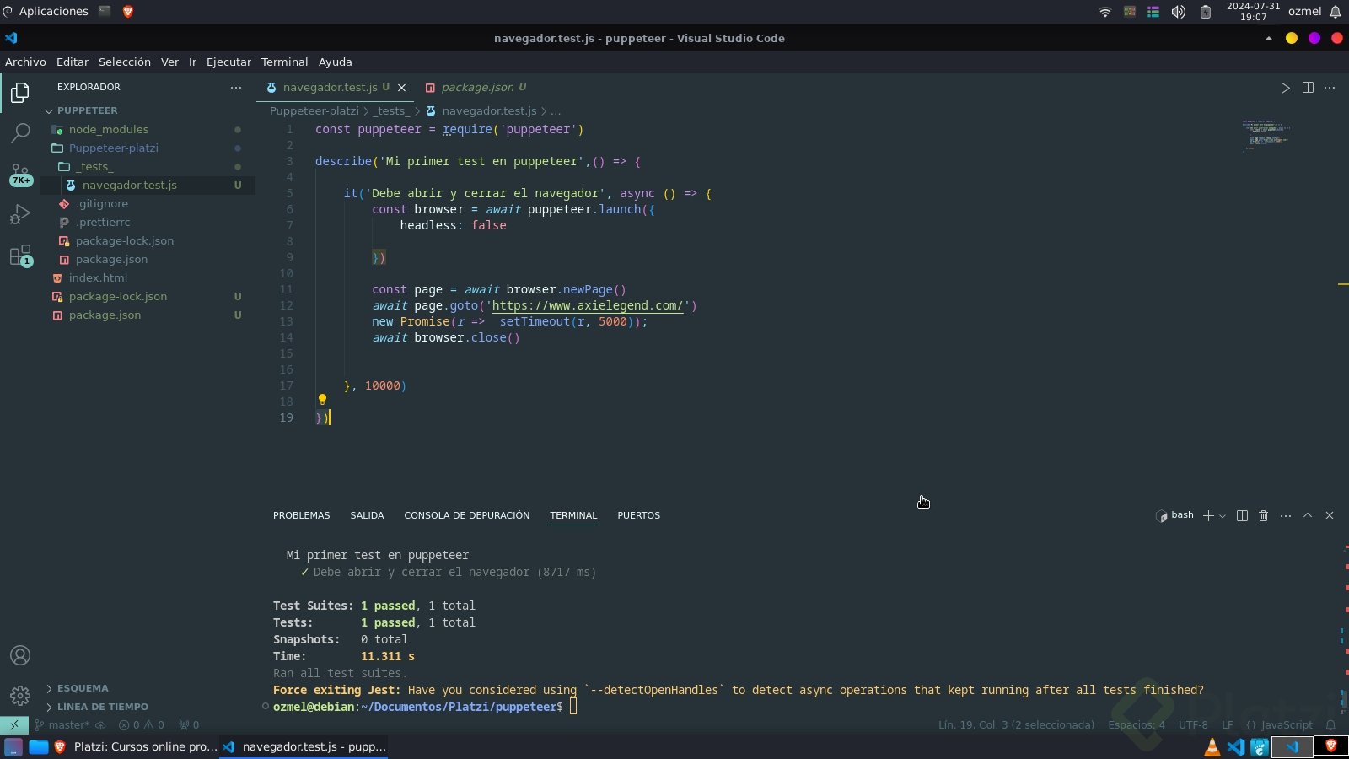The image size is (1349, 759).
Task: Open editor More Actions ellipsis menu
Action: pyautogui.click(x=1330, y=88)
